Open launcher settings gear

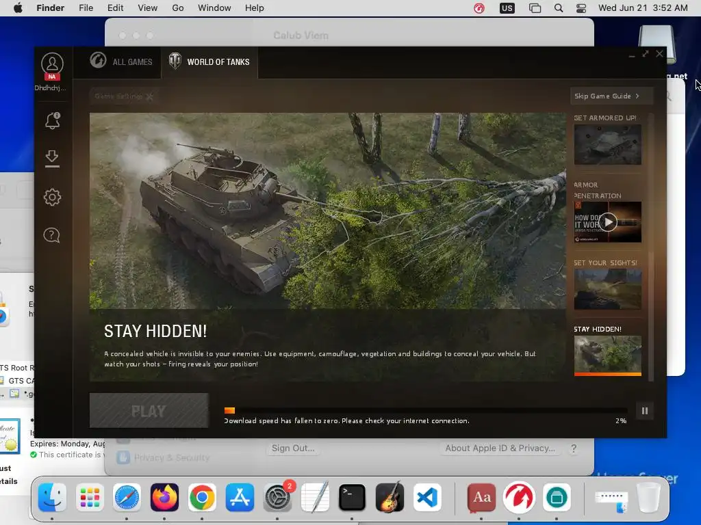pyautogui.click(x=52, y=197)
